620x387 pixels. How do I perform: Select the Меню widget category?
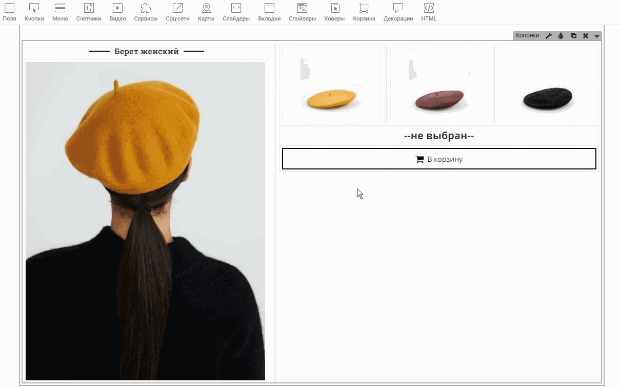60,12
